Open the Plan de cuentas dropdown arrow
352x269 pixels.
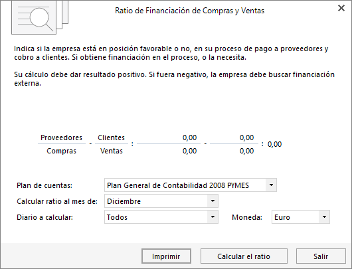pos(271,185)
